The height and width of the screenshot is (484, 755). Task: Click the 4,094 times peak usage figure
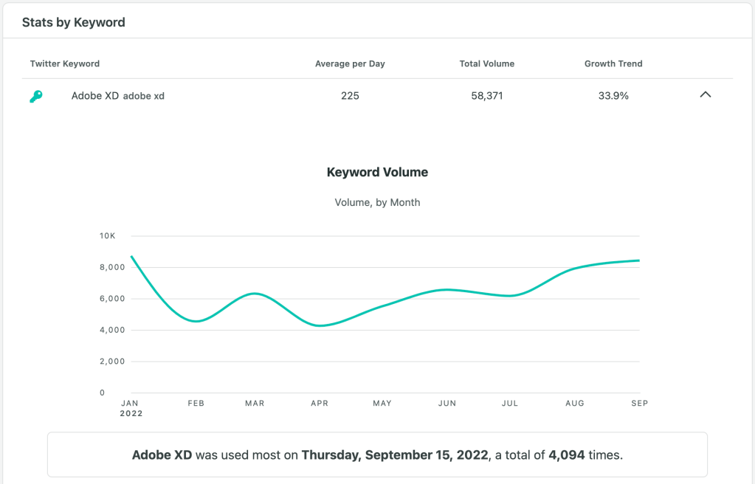pos(567,455)
